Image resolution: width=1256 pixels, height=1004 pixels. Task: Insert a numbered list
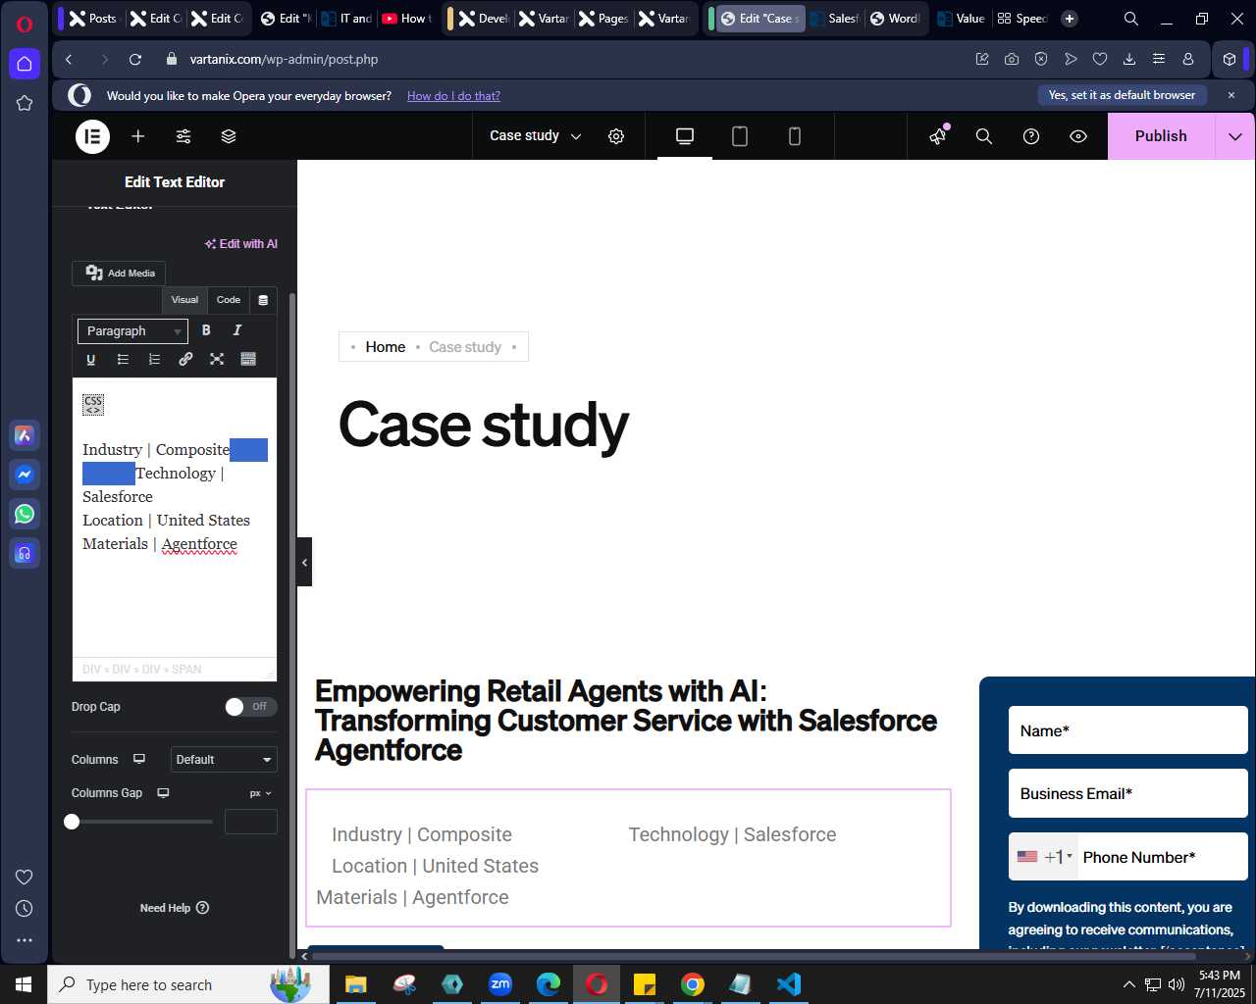[154, 359]
